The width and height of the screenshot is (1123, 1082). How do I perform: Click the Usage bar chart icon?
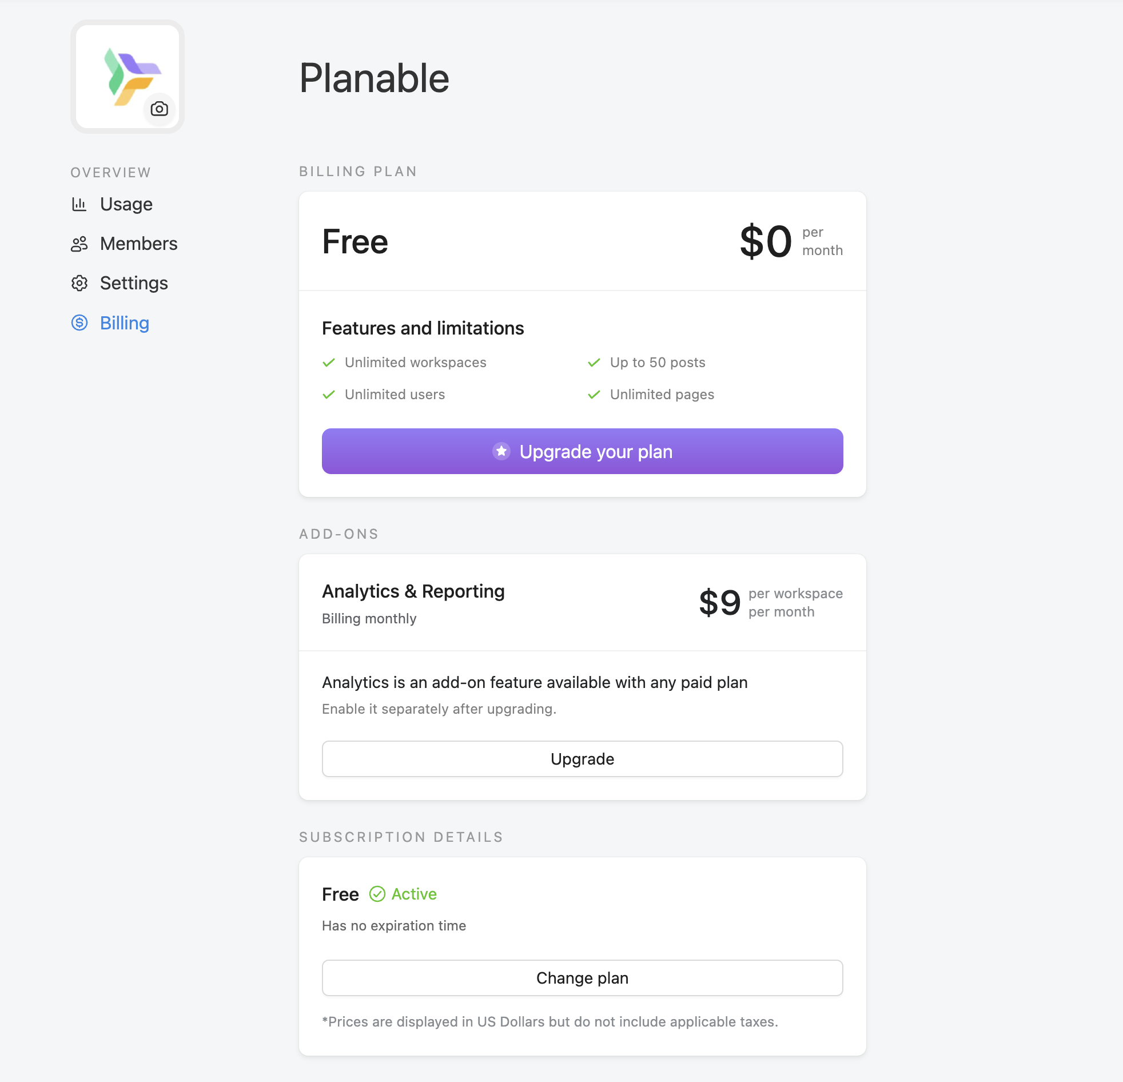coord(79,204)
